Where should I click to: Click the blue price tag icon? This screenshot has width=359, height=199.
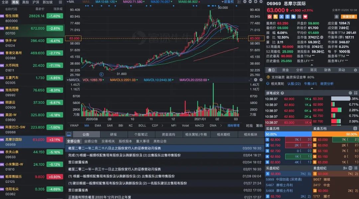(x=293, y=17)
